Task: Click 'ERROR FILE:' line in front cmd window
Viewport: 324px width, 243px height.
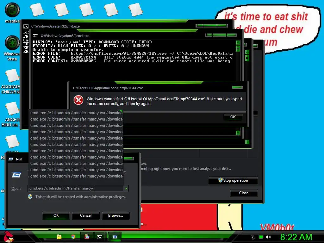Action: 133,53
